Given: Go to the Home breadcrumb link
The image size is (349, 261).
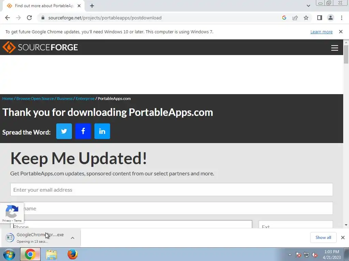Looking at the screenshot, I should pos(8,99).
